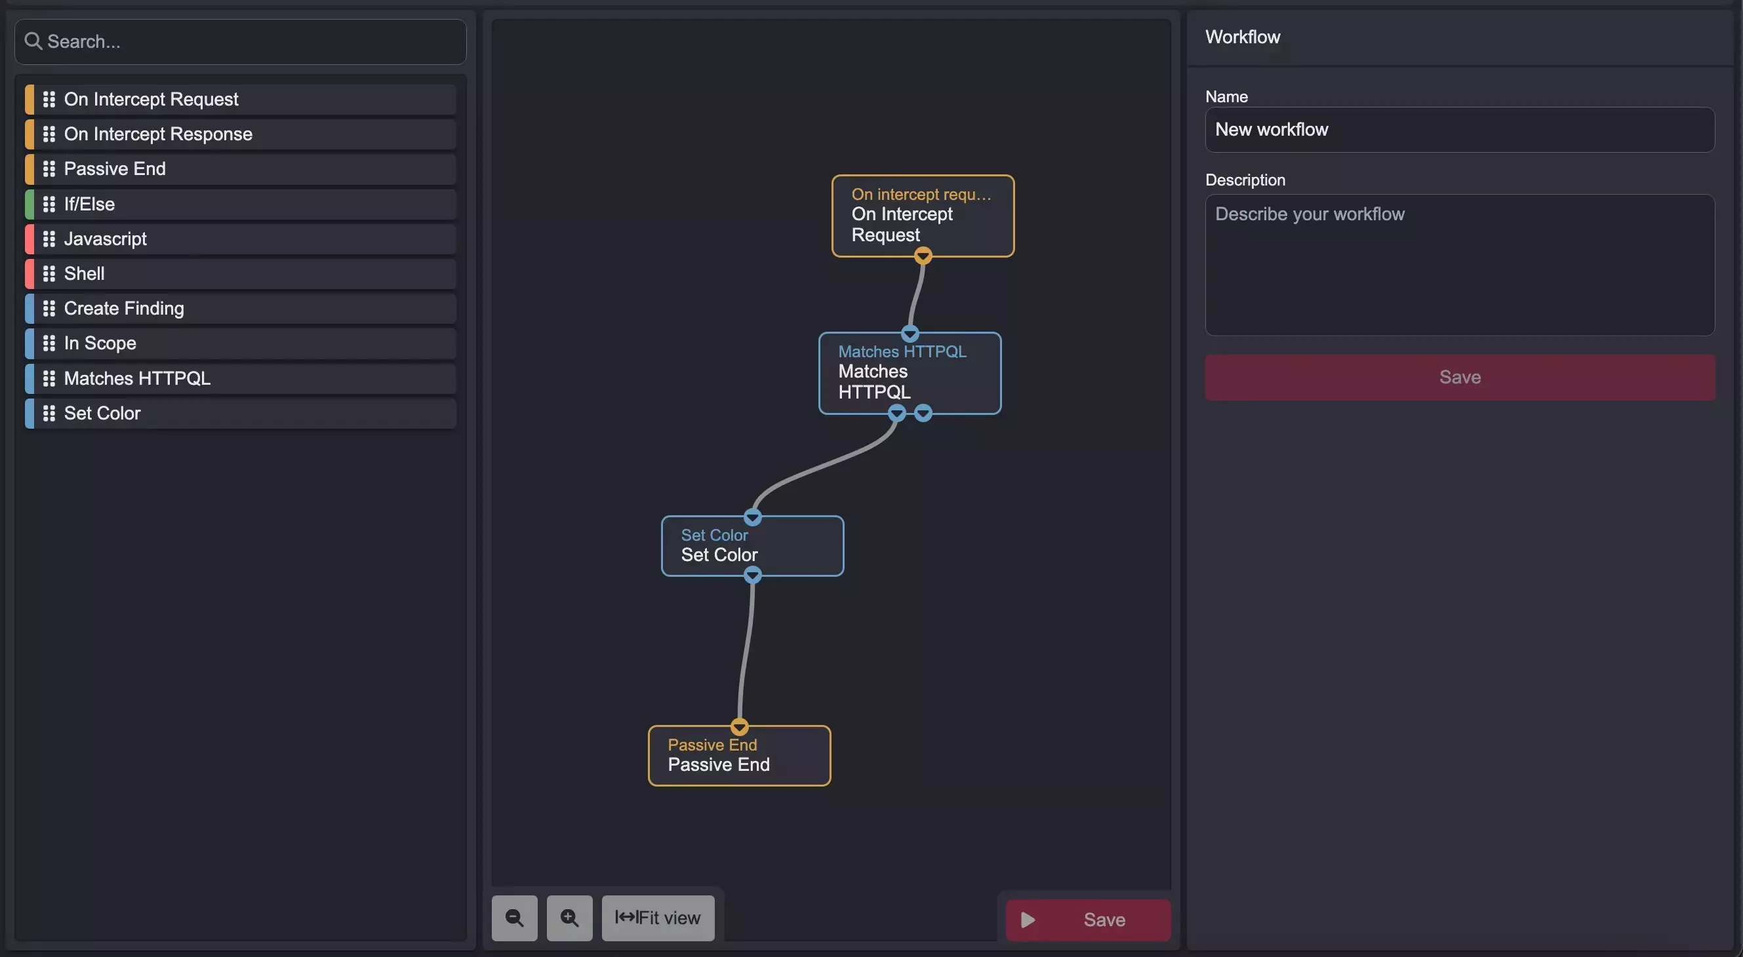Click output connector below Set Color node
1743x957 pixels.
click(x=752, y=576)
